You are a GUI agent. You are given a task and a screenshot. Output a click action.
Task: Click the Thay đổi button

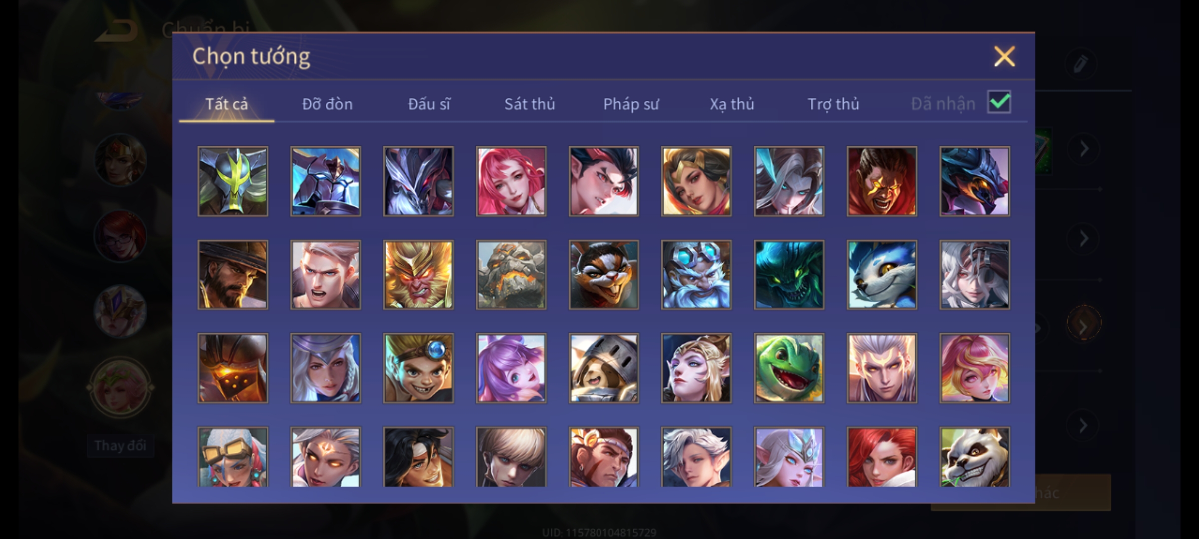(x=120, y=445)
